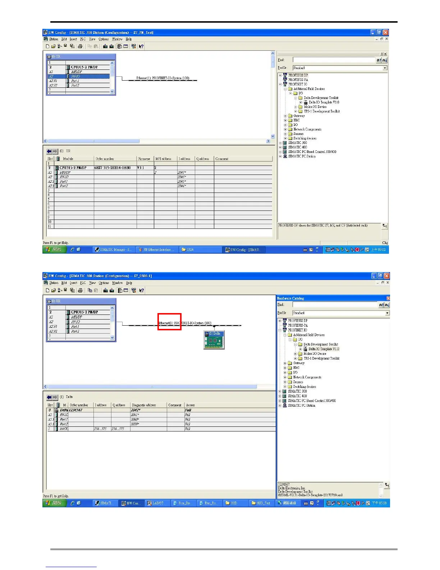The width and height of the screenshot is (440, 570).
Task: Select Sensors folder in S7_PN_Test window catalog
Action: [298, 134]
